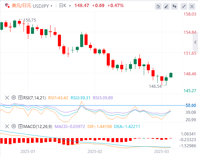Click the 美元/日元 pair name
The width and height of the screenshot is (198, 156).
point(22,6)
